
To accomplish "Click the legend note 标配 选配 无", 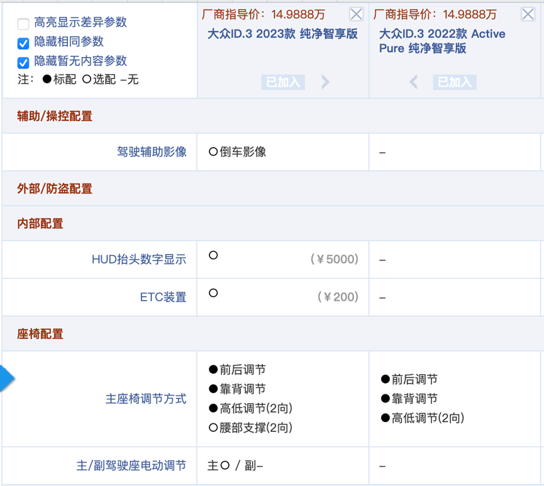I will point(78,79).
